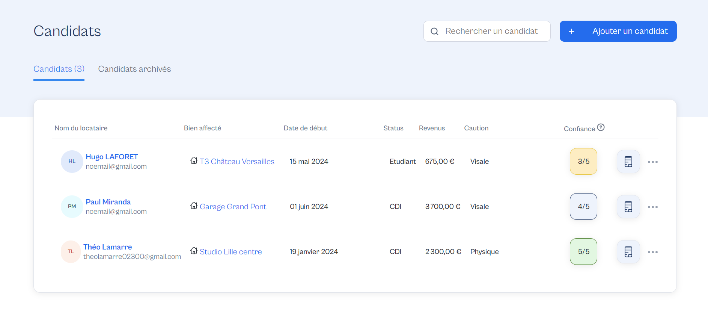Click Visale caution in Paul Miranda row
The height and width of the screenshot is (313, 708).
pyautogui.click(x=479, y=207)
